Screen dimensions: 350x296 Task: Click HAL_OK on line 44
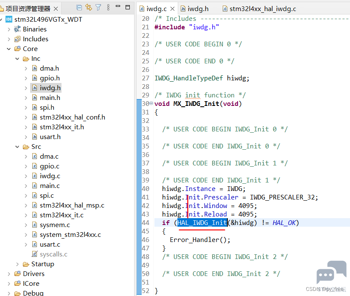(x=284, y=222)
